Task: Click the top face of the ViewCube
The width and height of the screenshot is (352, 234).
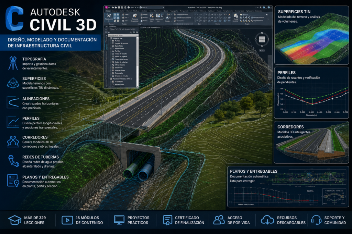Action: 262,39
